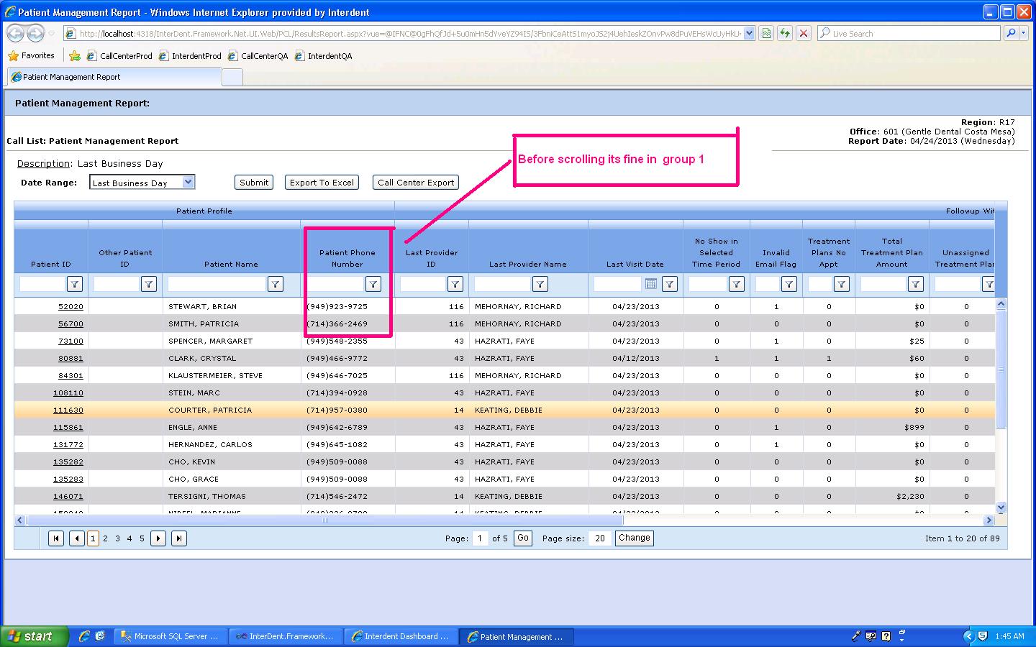Expand the Live Search provider dropdown
Screen dimensions: 1036x647
click(1025, 33)
